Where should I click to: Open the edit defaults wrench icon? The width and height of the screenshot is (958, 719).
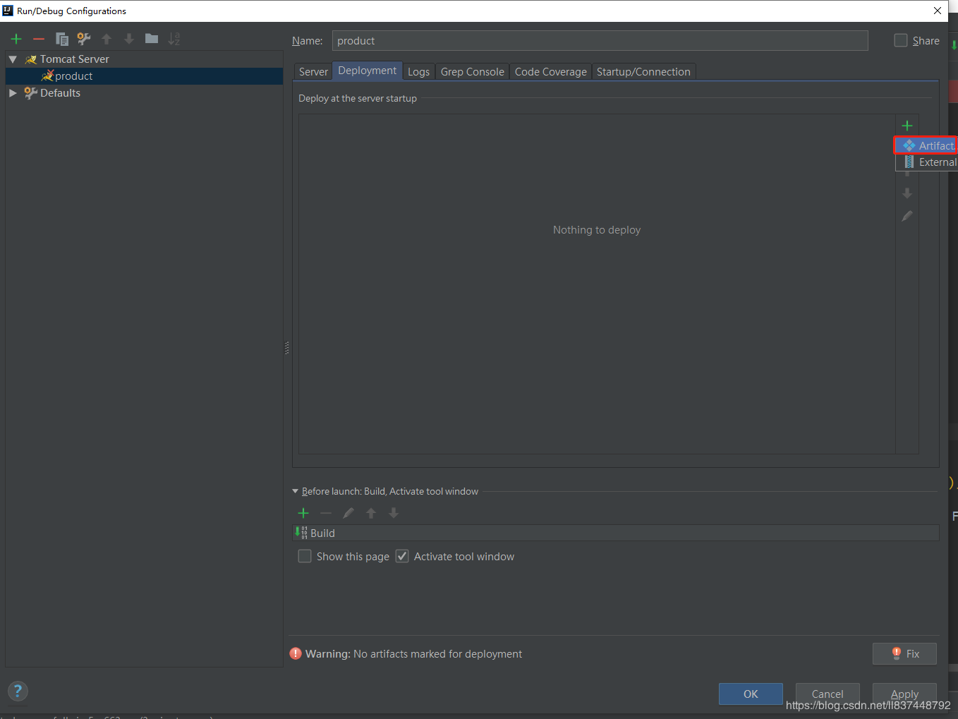coord(84,39)
